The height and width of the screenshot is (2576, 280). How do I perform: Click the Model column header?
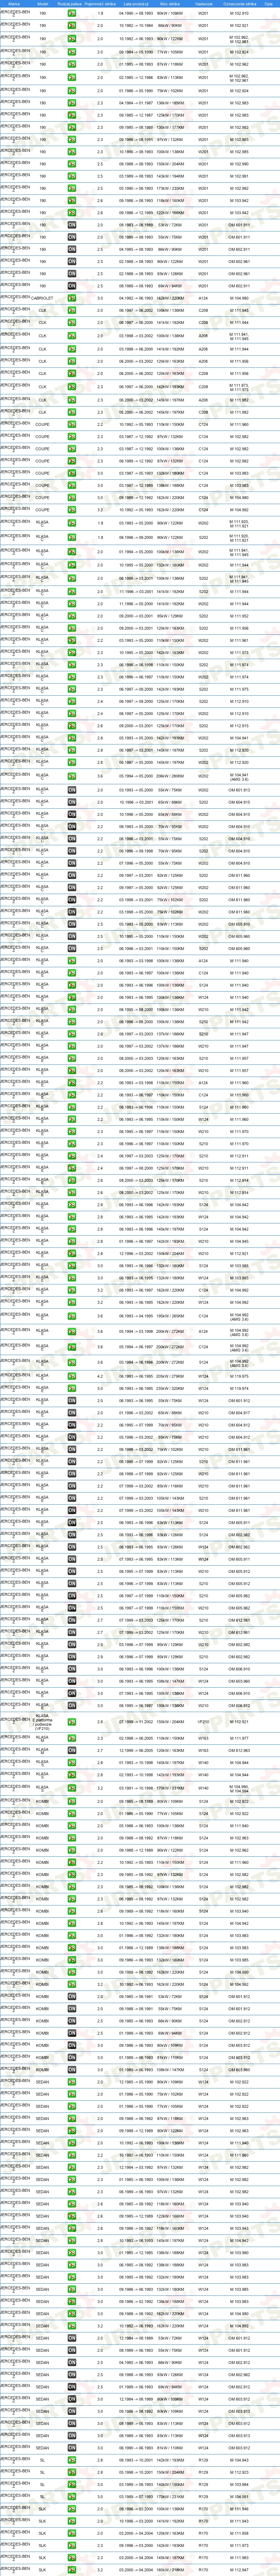pos(43,4)
